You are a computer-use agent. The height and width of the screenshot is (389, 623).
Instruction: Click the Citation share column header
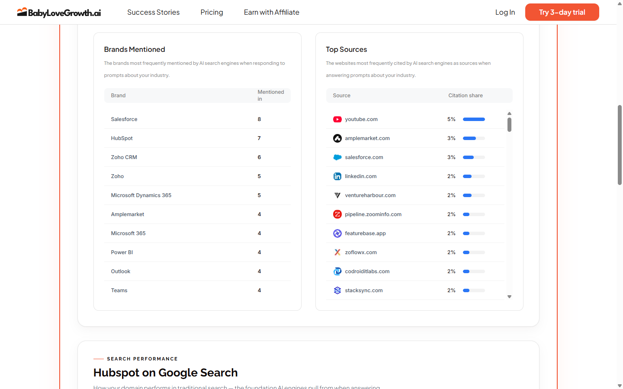click(466, 96)
